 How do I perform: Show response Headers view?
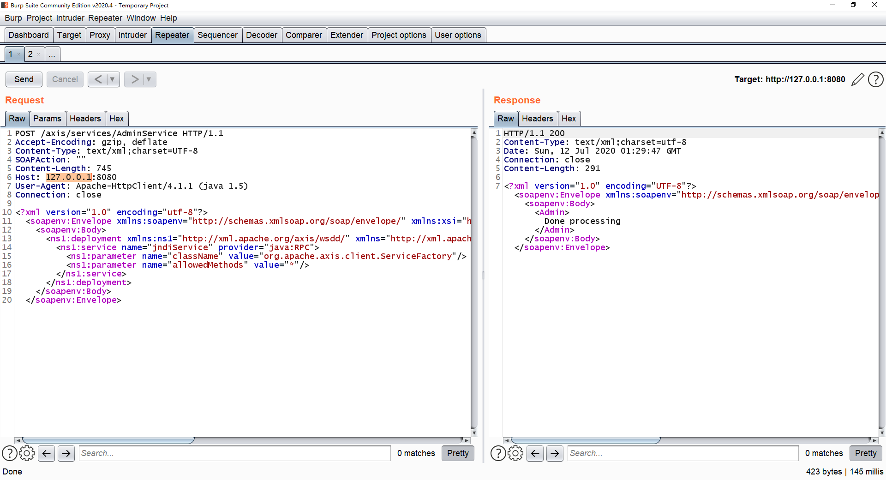pyautogui.click(x=538, y=119)
